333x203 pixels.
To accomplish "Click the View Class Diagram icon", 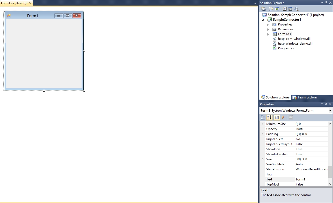I will (x=296, y=8).
